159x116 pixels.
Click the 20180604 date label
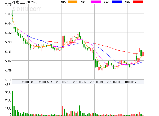tap(79, 82)
